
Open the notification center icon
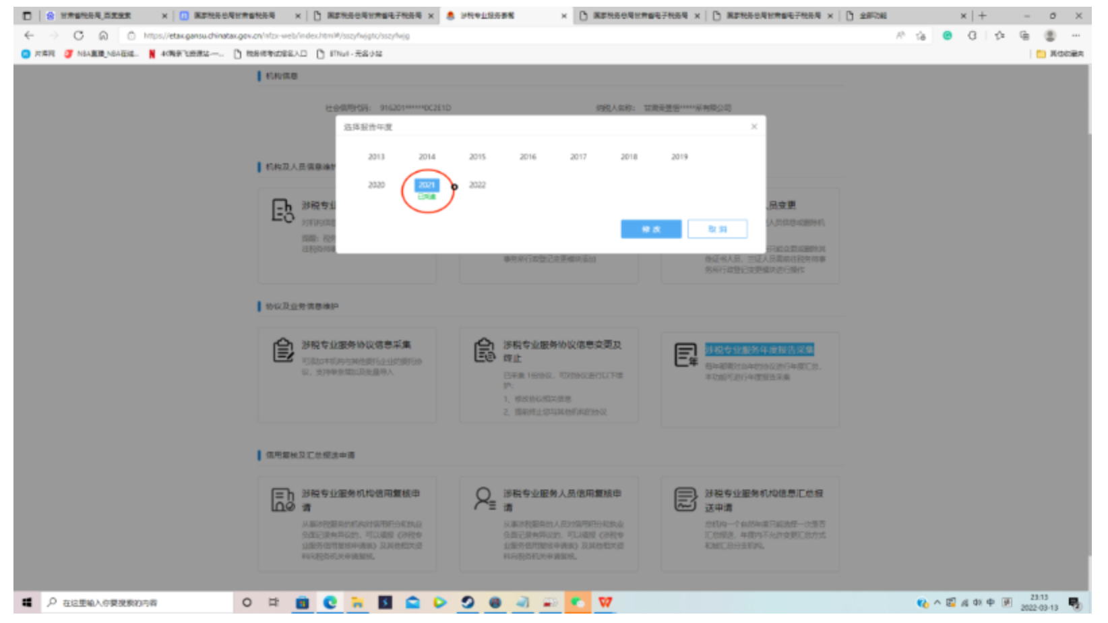(x=1074, y=603)
